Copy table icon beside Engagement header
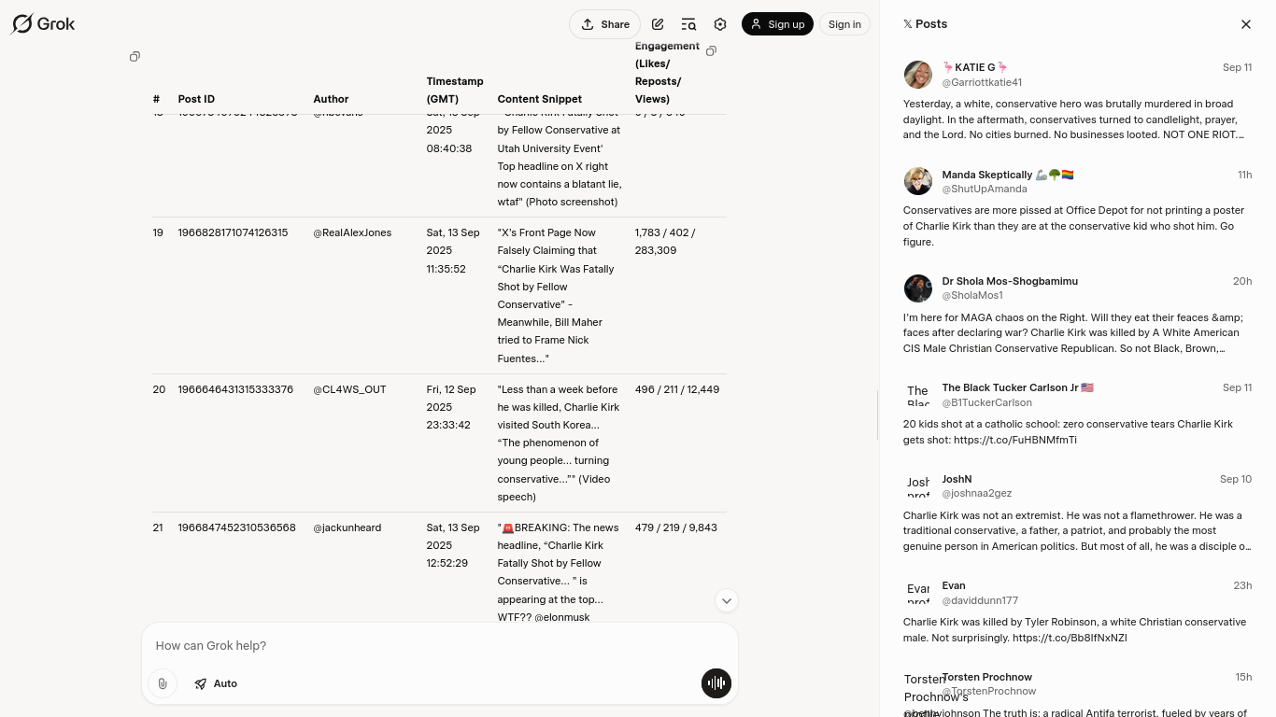Screen dimensions: 1276x717 [711, 51]
